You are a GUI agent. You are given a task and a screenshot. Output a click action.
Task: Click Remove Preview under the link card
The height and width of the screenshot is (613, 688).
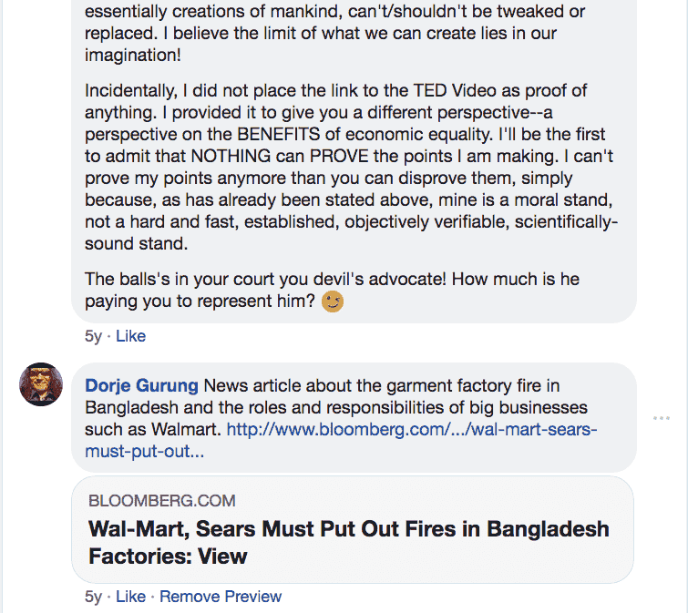click(x=221, y=597)
